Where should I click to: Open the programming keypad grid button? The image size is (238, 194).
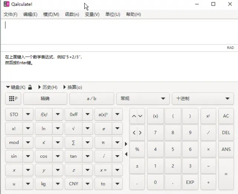click(x=13, y=98)
